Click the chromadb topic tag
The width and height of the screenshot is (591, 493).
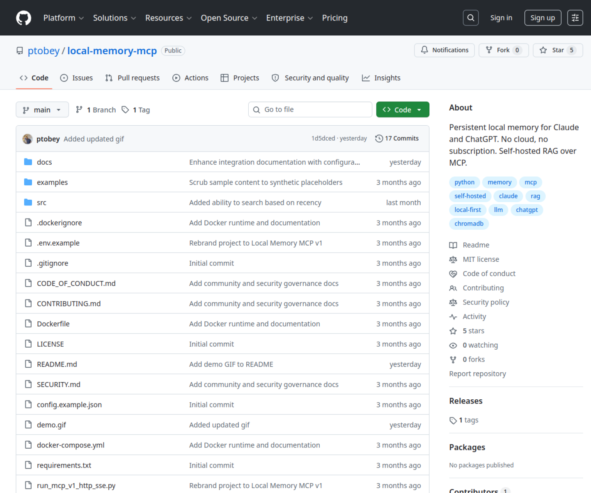tap(469, 223)
